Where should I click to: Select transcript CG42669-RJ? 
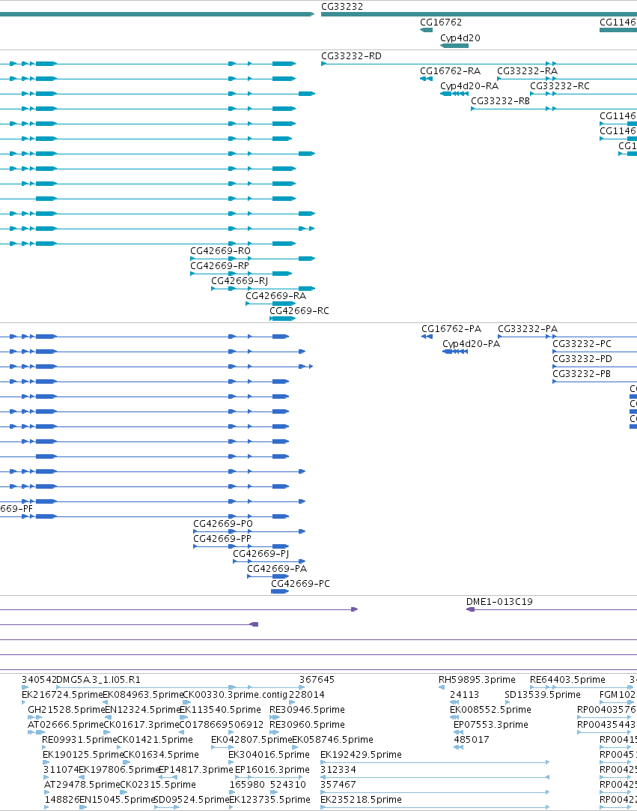[x=263, y=289]
